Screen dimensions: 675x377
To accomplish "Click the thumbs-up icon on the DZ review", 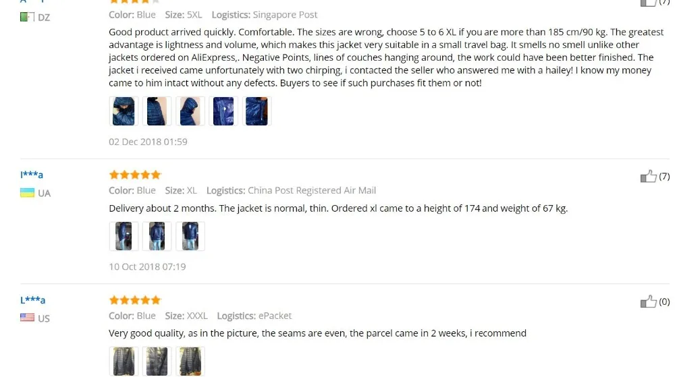I will coord(648,3).
